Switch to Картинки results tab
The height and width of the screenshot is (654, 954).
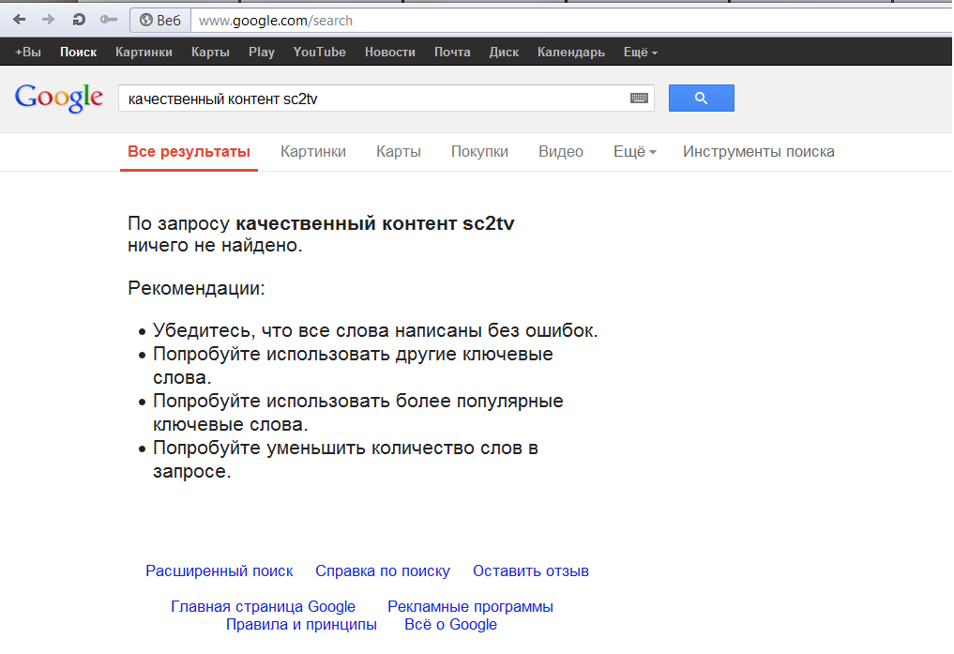coord(313,151)
